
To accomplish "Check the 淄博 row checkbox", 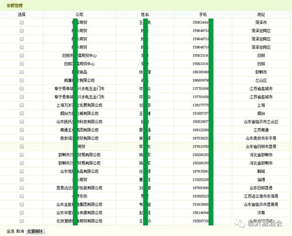I will click(22, 180).
